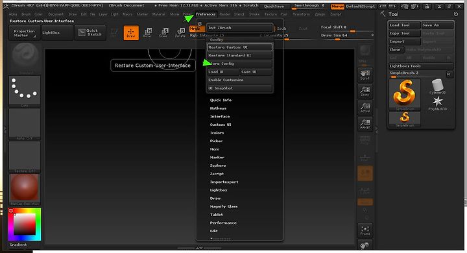Open the Dots stroke picker
Screen dimensions: 467x253
click(x=25, y=91)
